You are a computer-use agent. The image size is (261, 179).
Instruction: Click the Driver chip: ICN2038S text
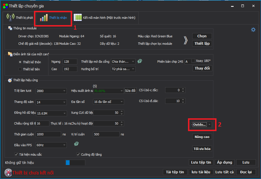33,36
